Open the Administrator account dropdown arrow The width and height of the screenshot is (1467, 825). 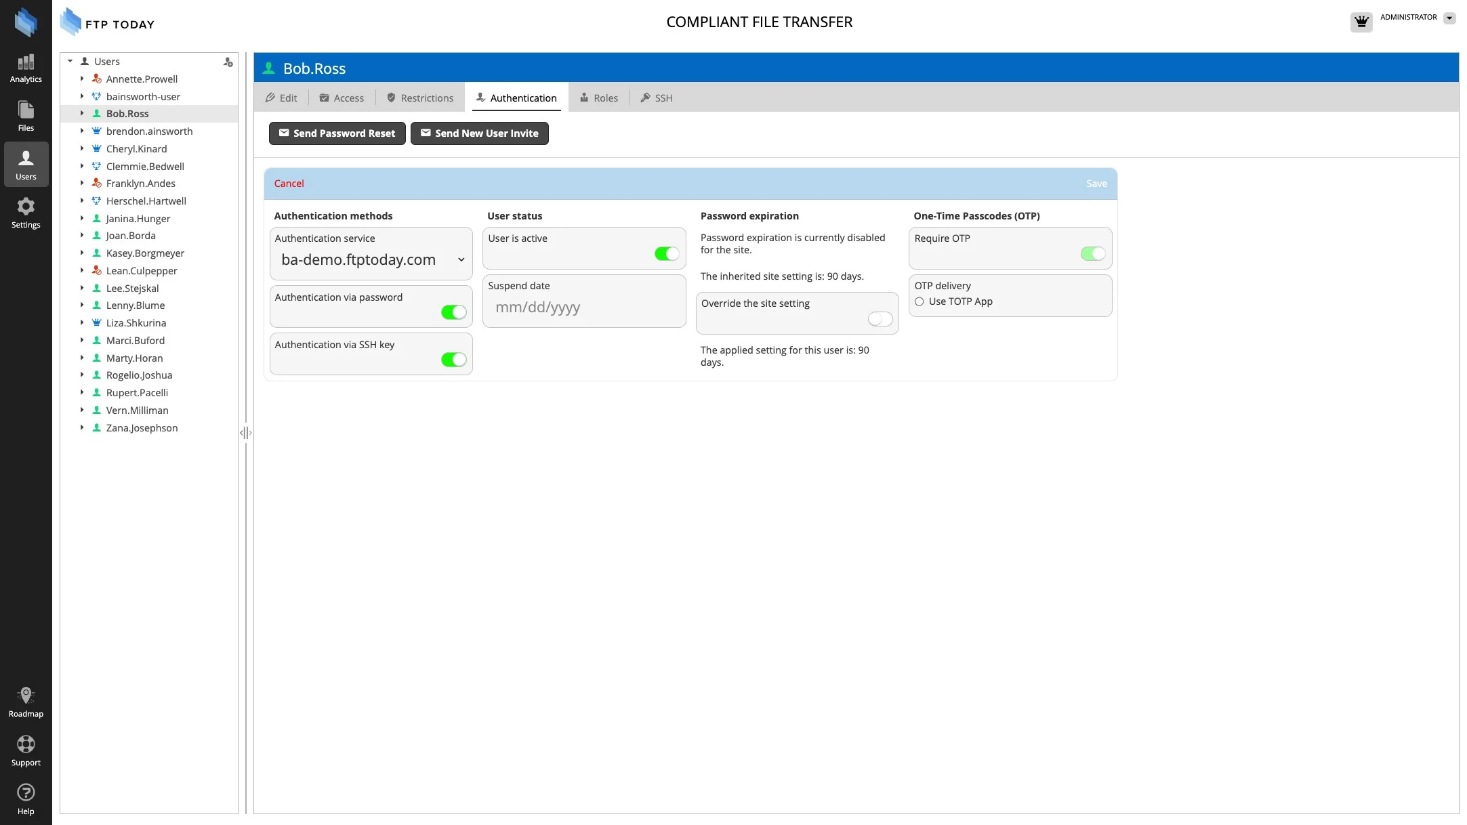[1449, 18]
